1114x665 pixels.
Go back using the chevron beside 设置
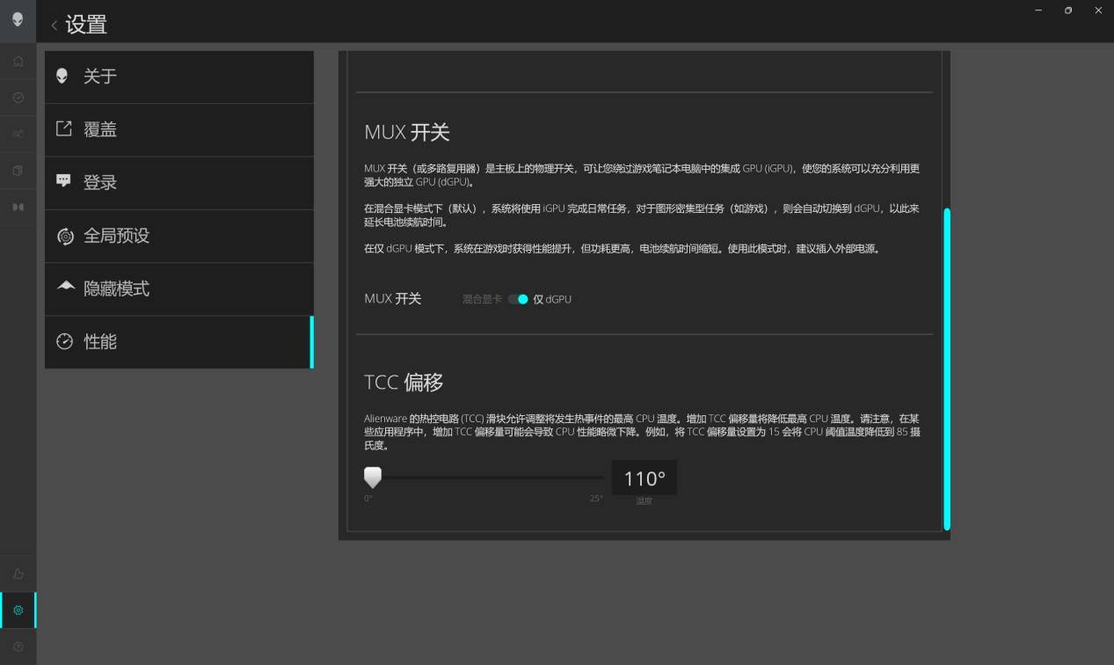55,26
